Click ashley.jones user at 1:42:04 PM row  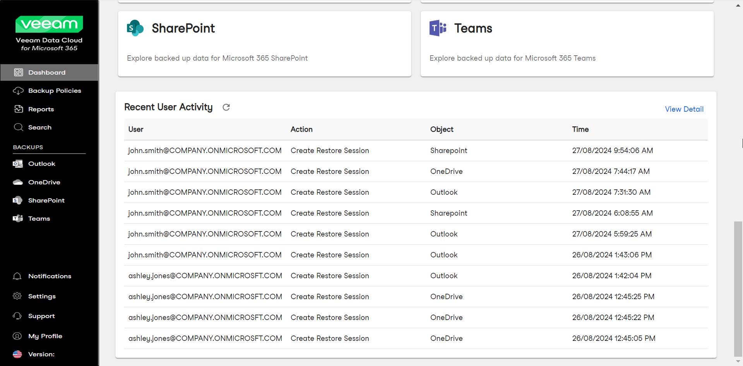click(205, 276)
